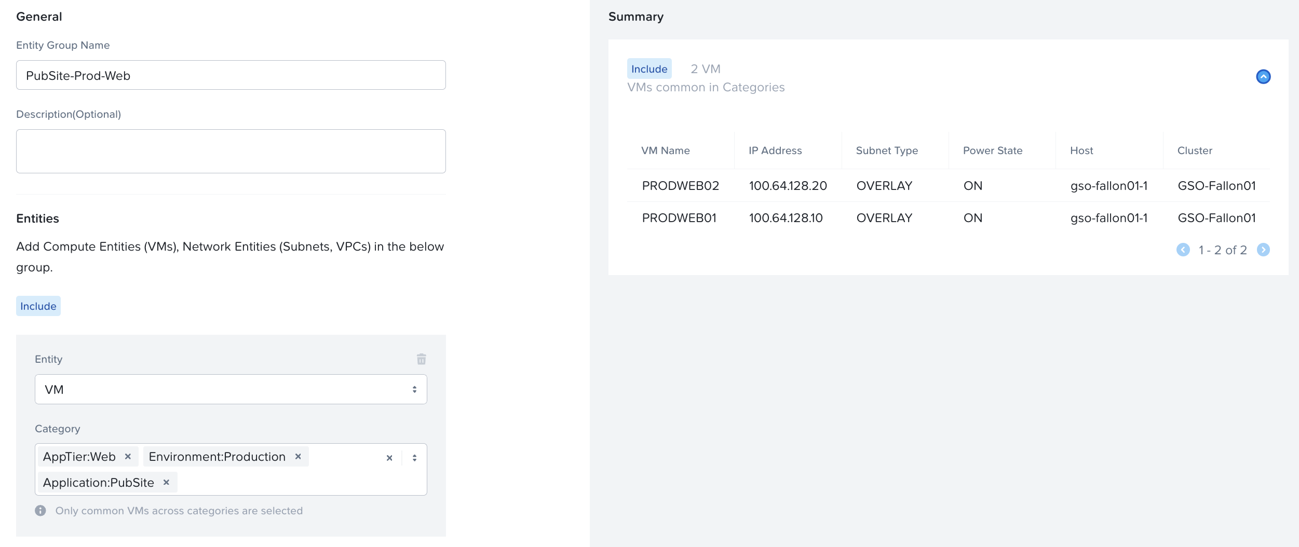Click the Include button under Entities
The width and height of the screenshot is (1299, 547).
(x=38, y=306)
